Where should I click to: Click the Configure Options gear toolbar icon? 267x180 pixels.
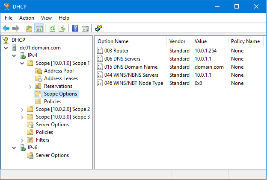point(98,29)
